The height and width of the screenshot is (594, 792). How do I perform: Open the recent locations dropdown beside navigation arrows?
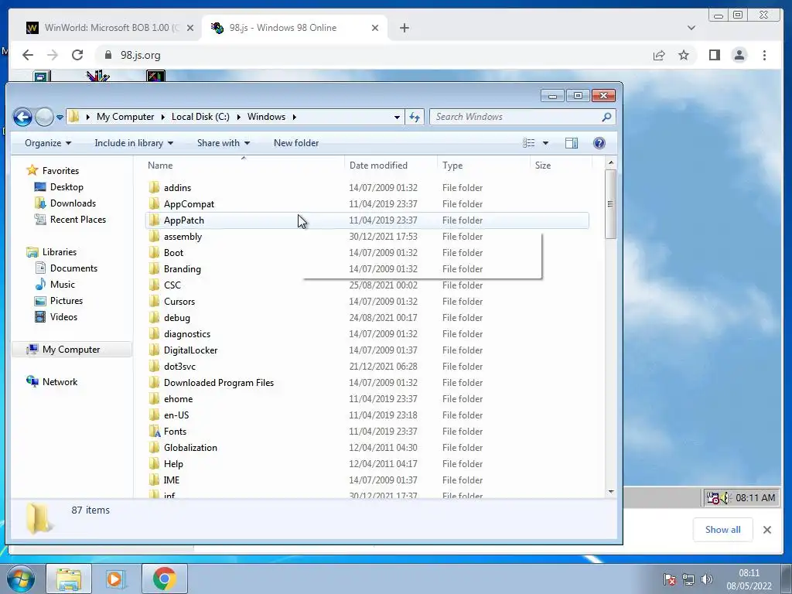click(60, 118)
